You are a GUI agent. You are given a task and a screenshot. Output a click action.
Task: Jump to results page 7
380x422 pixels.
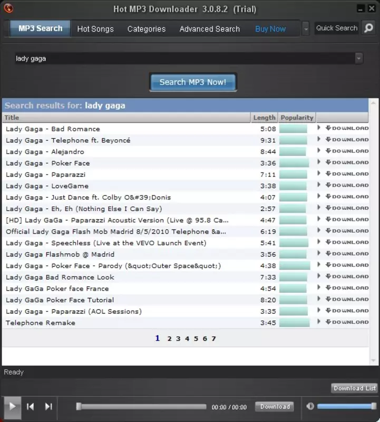213,339
